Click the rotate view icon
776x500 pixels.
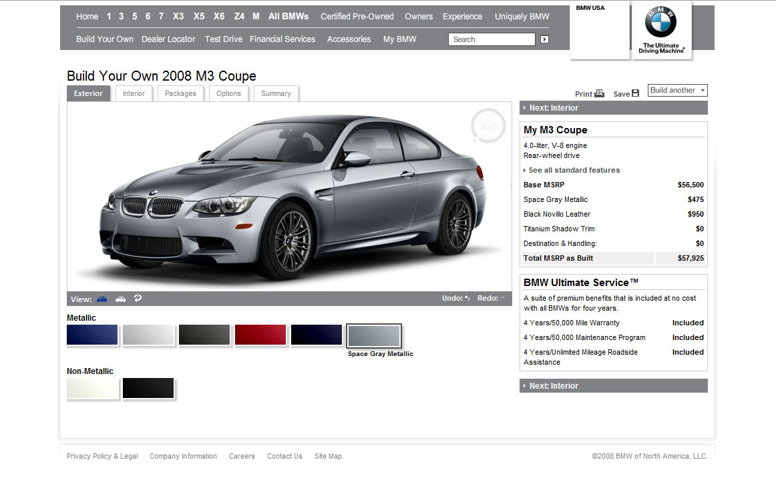coord(138,298)
